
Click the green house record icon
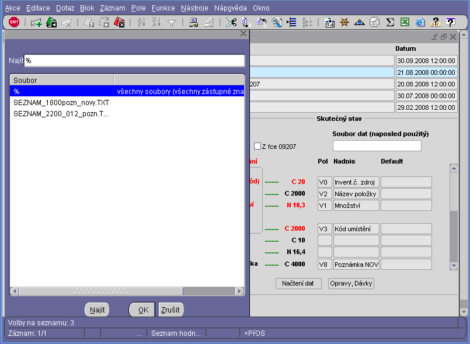tap(51, 23)
